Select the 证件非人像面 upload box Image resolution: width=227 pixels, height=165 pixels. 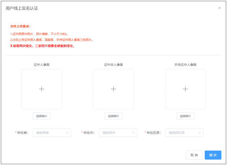(x=113, y=89)
